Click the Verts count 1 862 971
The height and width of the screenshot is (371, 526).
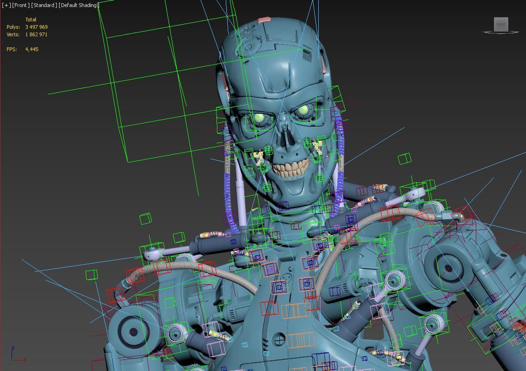point(36,34)
